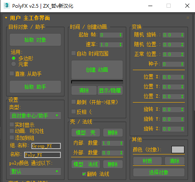Click the 正常 位置 spinner arrows
Screen dimensions: 195x182
[182, 54]
